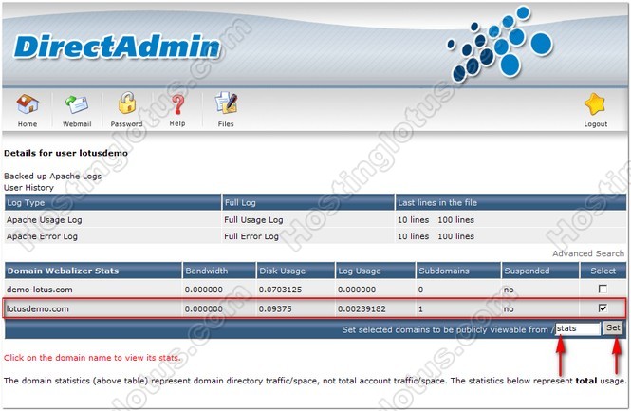Click the DirectAdmin logo
The width and height of the screenshot is (631, 411).
click(117, 47)
